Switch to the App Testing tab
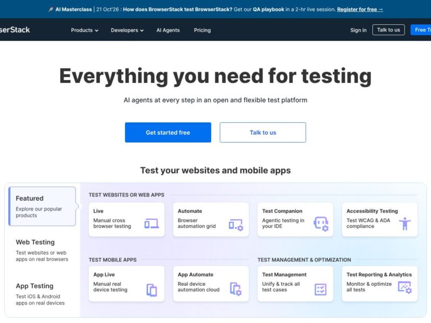 coord(40,294)
